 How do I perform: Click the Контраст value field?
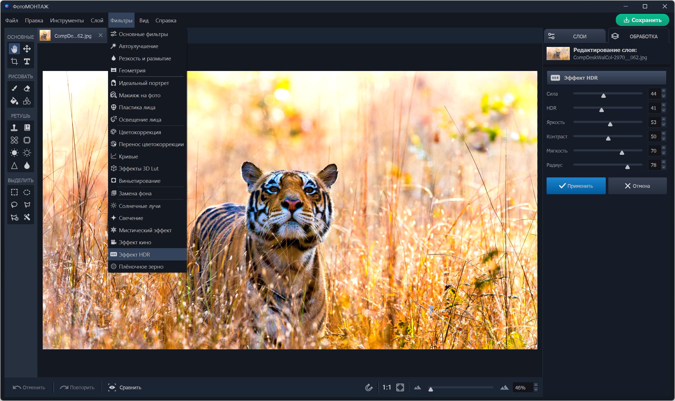point(653,137)
